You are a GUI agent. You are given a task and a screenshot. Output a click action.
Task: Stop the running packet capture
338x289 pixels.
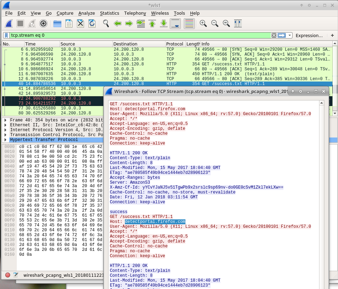[20, 23]
